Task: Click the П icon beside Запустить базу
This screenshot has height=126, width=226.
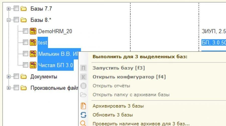Action: 83,68
